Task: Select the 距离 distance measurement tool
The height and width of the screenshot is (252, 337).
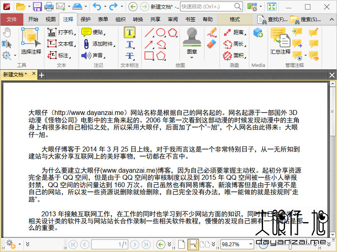Action: [x=234, y=32]
